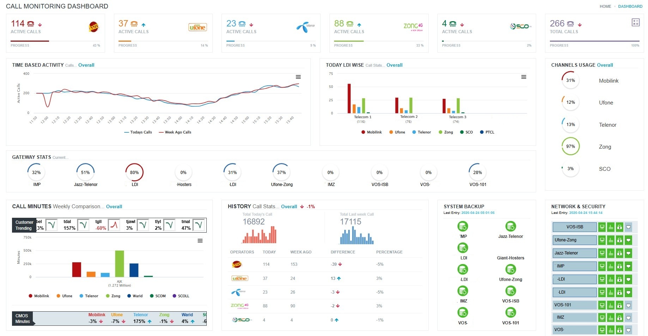Toggle Mobilink series in Today LDI Wise legend
This screenshot has width=648, height=336.
371,132
